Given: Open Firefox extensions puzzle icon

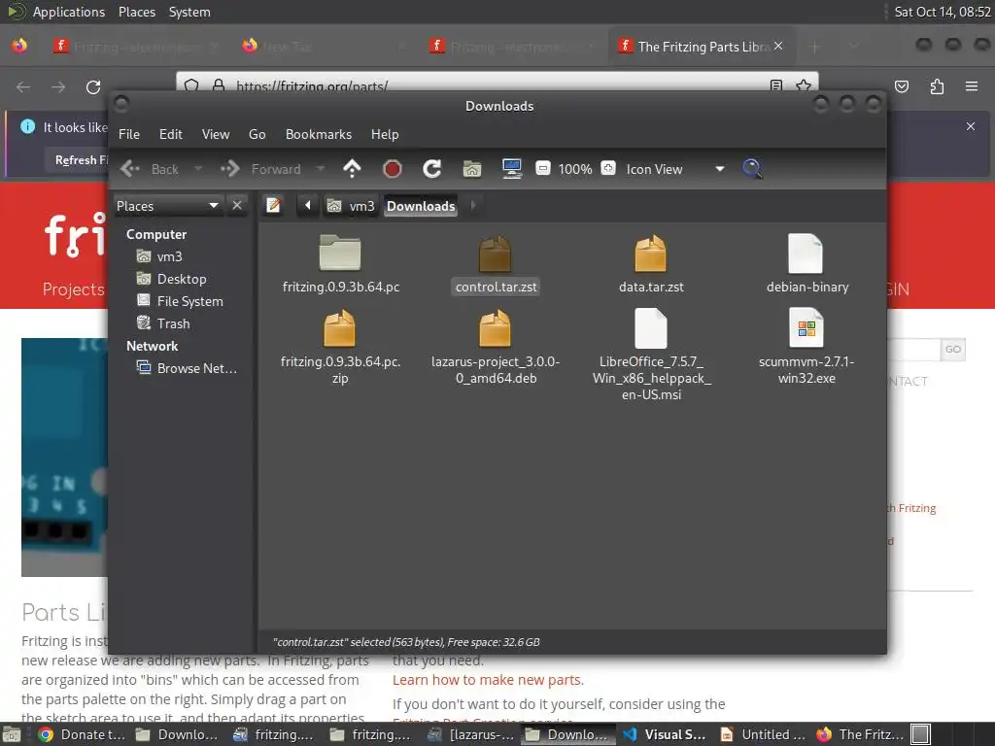Looking at the screenshot, I should 937,86.
